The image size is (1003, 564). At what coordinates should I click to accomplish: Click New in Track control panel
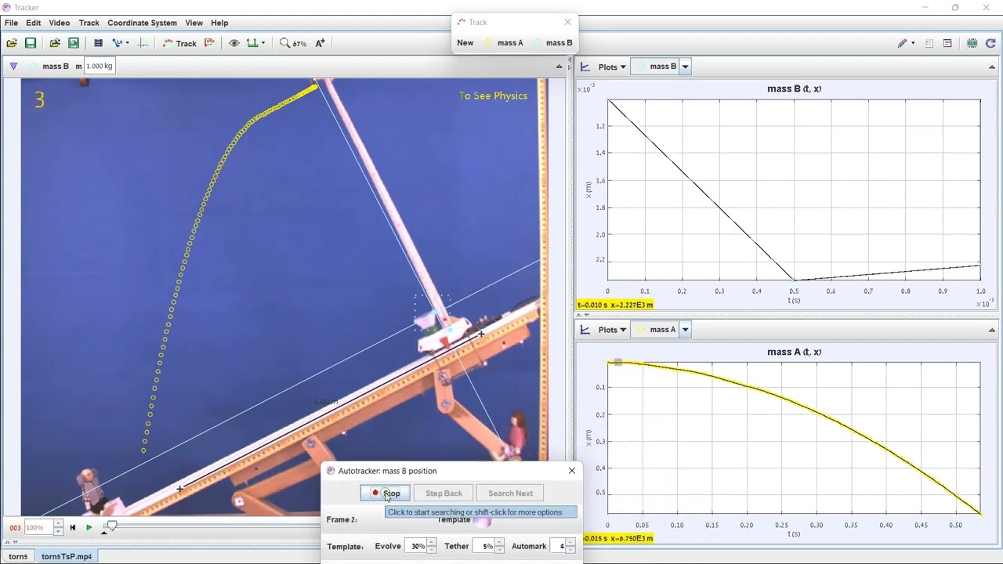[465, 43]
